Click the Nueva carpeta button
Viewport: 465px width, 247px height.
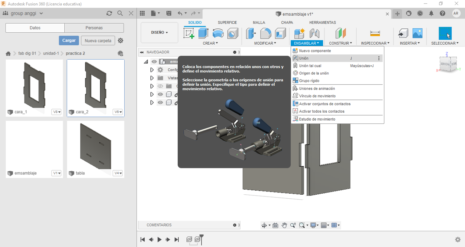(98, 41)
